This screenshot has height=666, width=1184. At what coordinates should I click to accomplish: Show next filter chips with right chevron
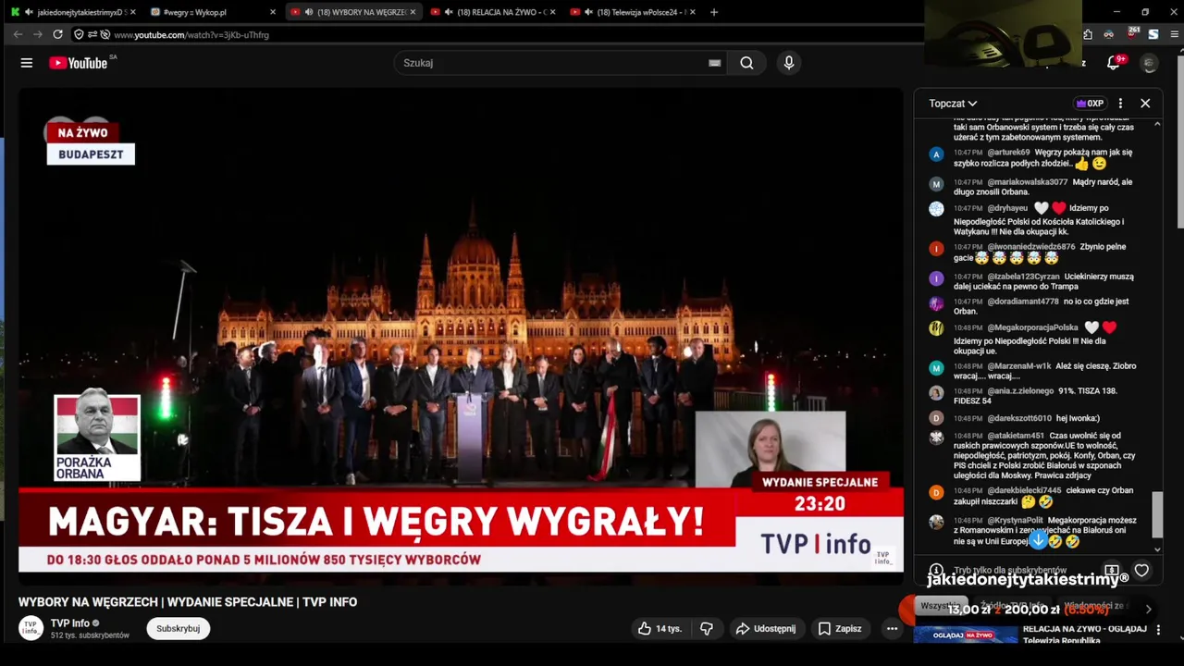[x=1148, y=609]
